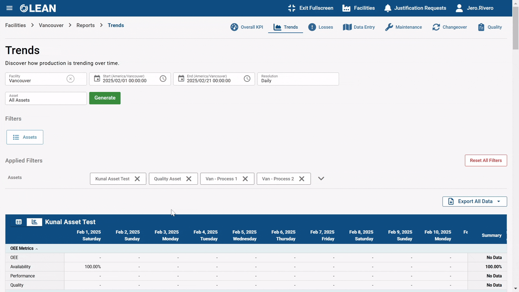Remove the Quality Asset filter chip

[x=189, y=179]
